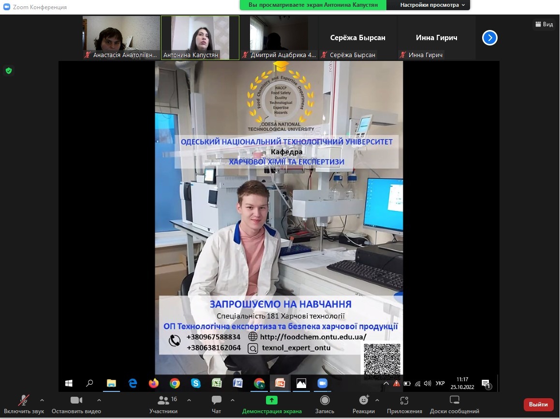This screenshot has height=419, width=560.
Task: Click the foodchem.ontu.edu.ua link on slide
Action: click(x=313, y=337)
